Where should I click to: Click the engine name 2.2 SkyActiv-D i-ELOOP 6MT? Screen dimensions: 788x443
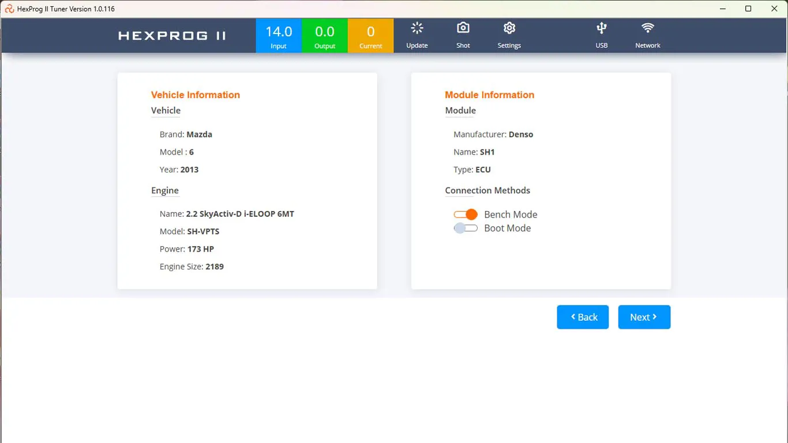(x=240, y=214)
